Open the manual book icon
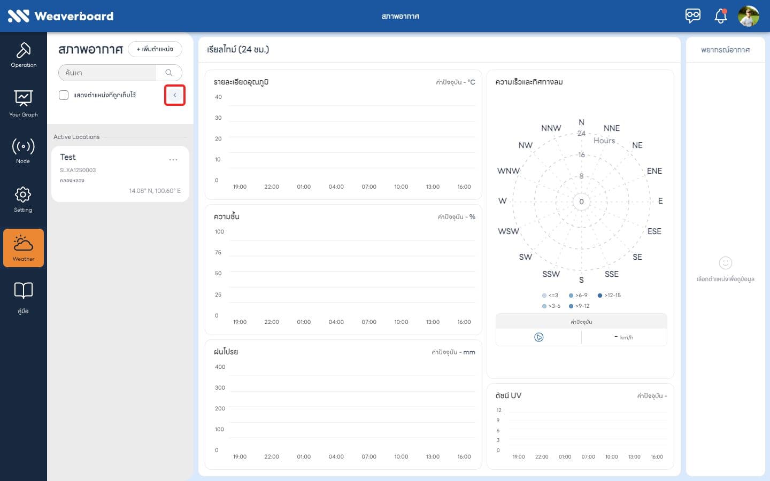The height and width of the screenshot is (481, 770). (x=24, y=298)
